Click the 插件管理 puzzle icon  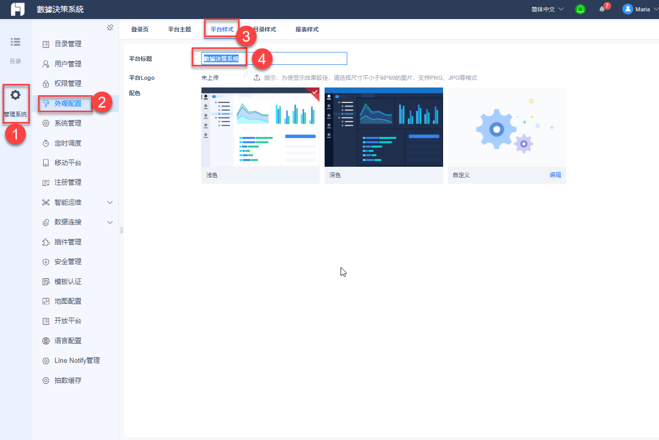[45, 242]
